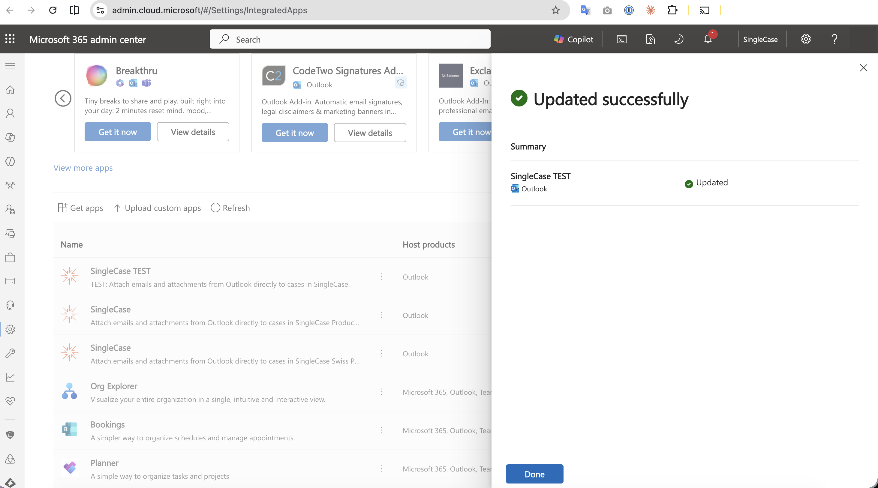Click into the admin center Search box
The image size is (878, 488).
(x=350, y=39)
